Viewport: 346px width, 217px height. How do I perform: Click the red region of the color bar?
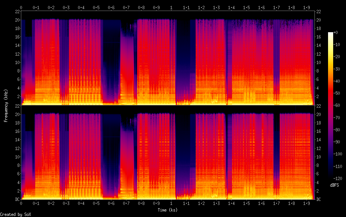coord(331,95)
